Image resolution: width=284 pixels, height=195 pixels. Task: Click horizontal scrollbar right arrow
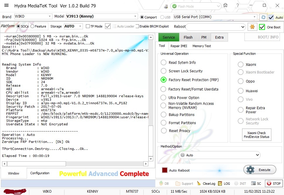(x=146, y=164)
